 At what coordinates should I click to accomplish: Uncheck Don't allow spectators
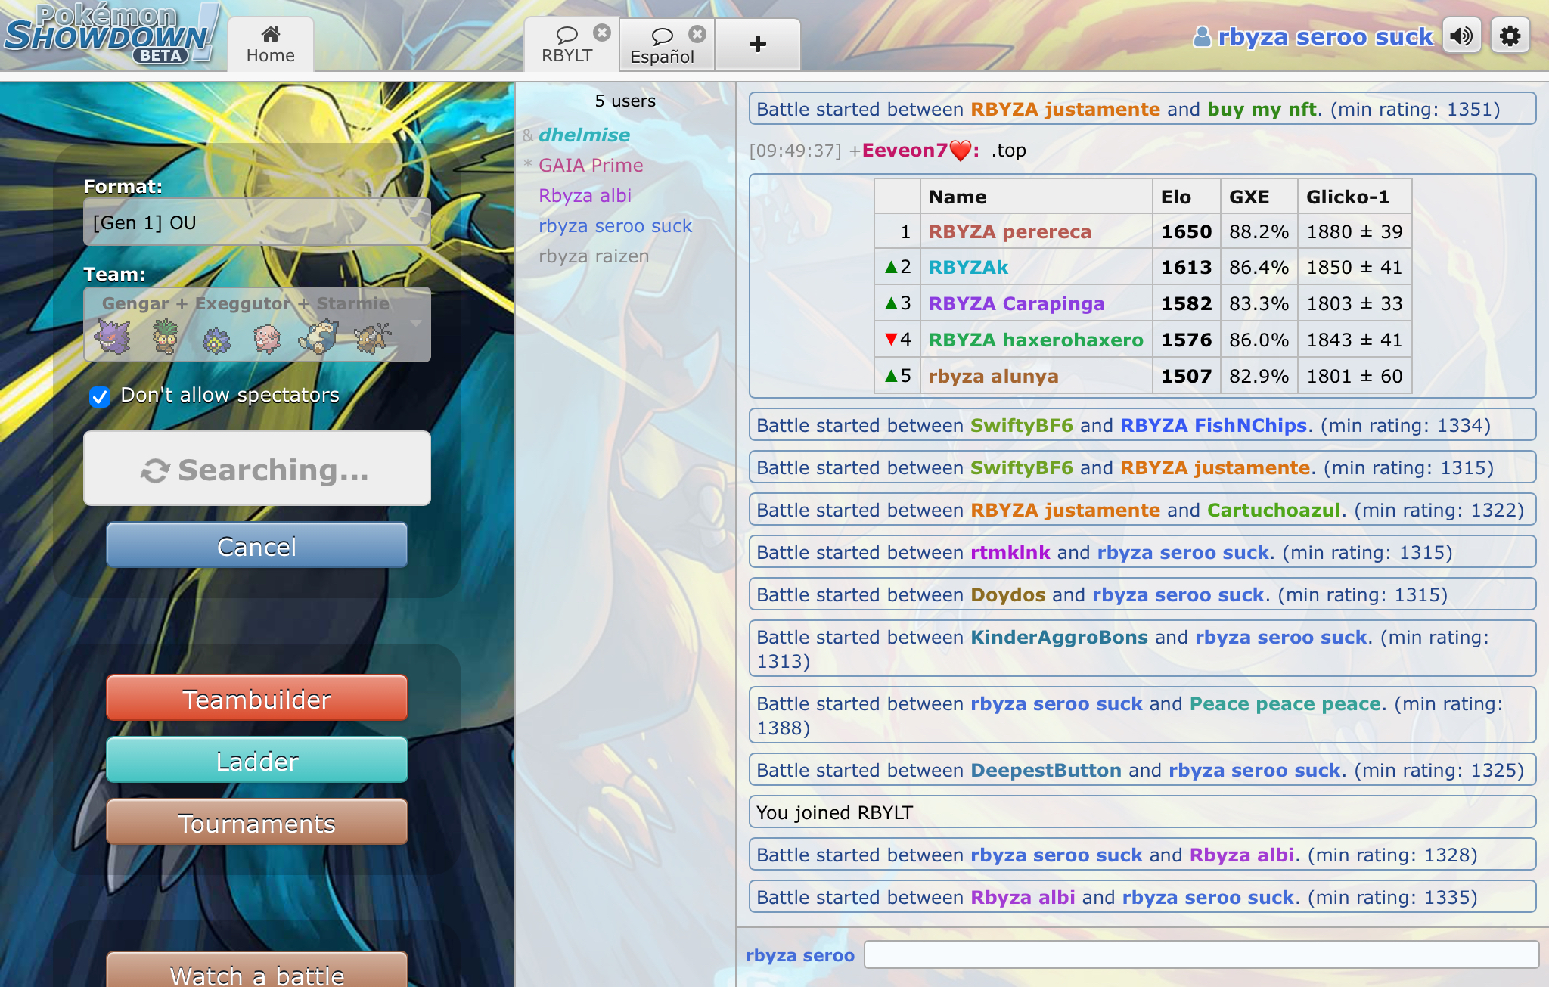pyautogui.click(x=100, y=396)
